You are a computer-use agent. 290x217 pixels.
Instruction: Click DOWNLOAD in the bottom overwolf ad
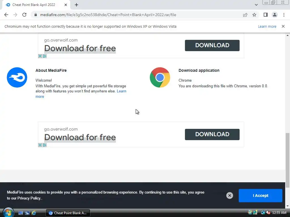(x=212, y=134)
